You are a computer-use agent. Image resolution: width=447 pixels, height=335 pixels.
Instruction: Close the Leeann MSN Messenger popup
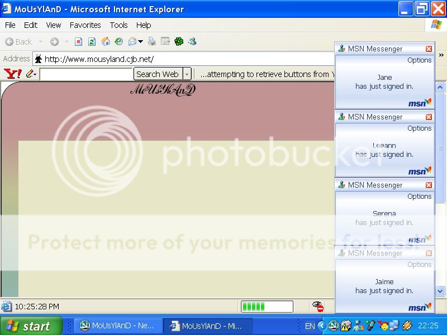click(429, 117)
